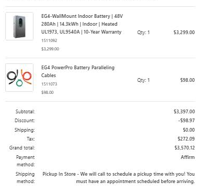Click the cables line total $98.00
The image size is (224, 193).
click(187, 80)
